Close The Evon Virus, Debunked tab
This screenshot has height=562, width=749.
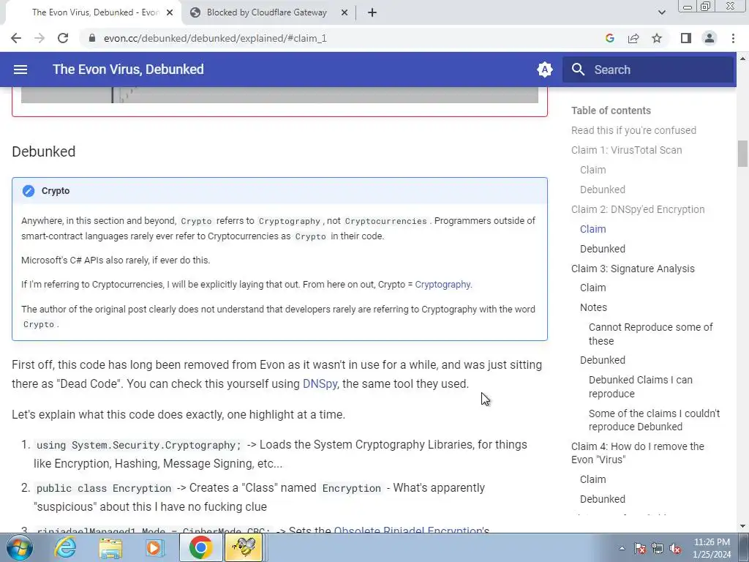click(x=170, y=13)
